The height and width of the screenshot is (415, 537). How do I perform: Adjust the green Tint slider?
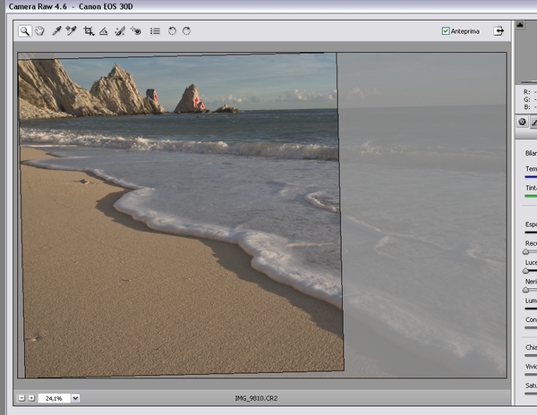(x=531, y=196)
